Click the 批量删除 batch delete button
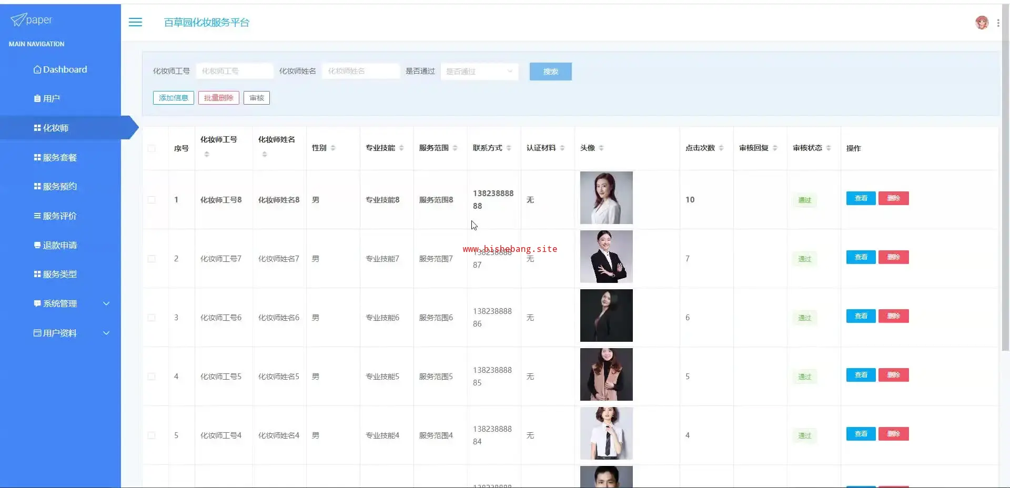This screenshot has width=1010, height=488. tap(218, 98)
